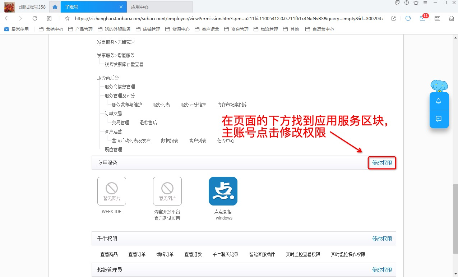
Task: Click the 营销活动列表及发布 item
Action: point(131,140)
